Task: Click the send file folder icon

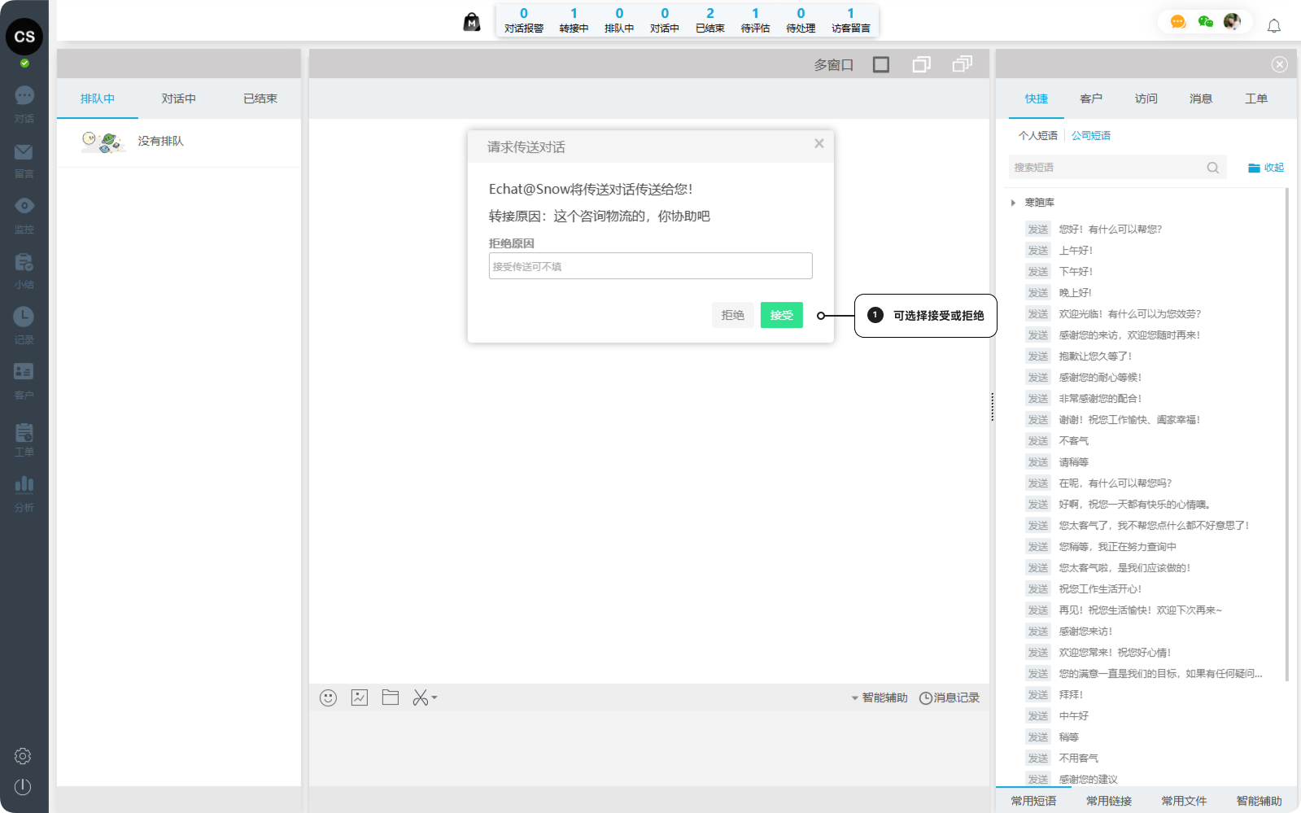Action: (x=391, y=697)
